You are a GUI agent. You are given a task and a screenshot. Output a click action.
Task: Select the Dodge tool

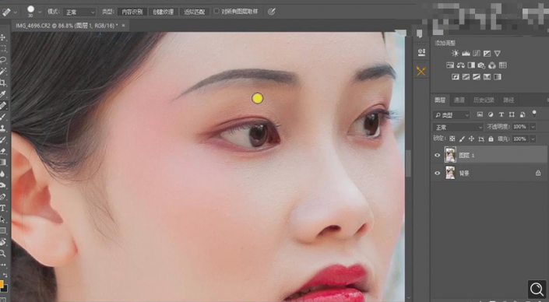(x=3, y=185)
